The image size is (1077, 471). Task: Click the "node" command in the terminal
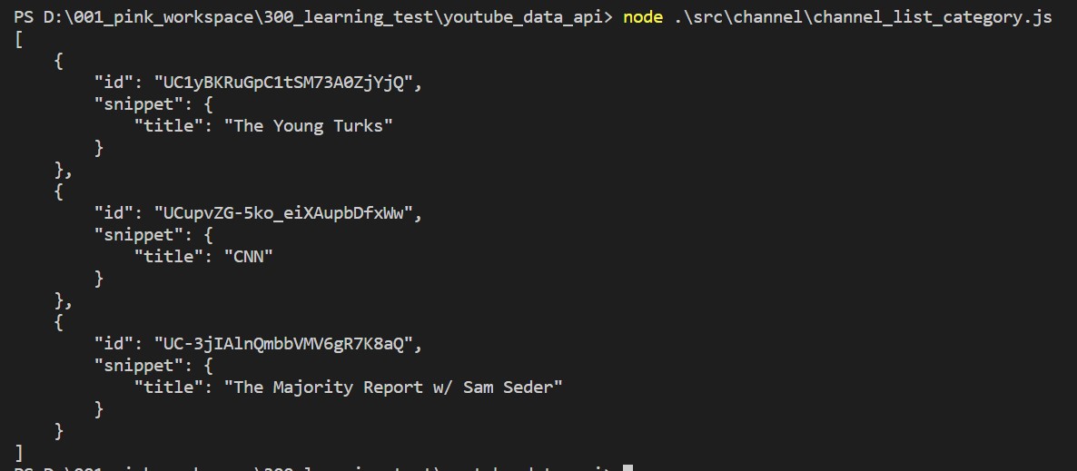[x=643, y=17]
